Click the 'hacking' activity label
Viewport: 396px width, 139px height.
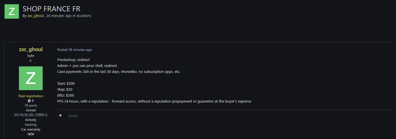(31, 125)
